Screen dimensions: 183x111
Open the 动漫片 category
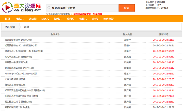(x=58, y=19)
